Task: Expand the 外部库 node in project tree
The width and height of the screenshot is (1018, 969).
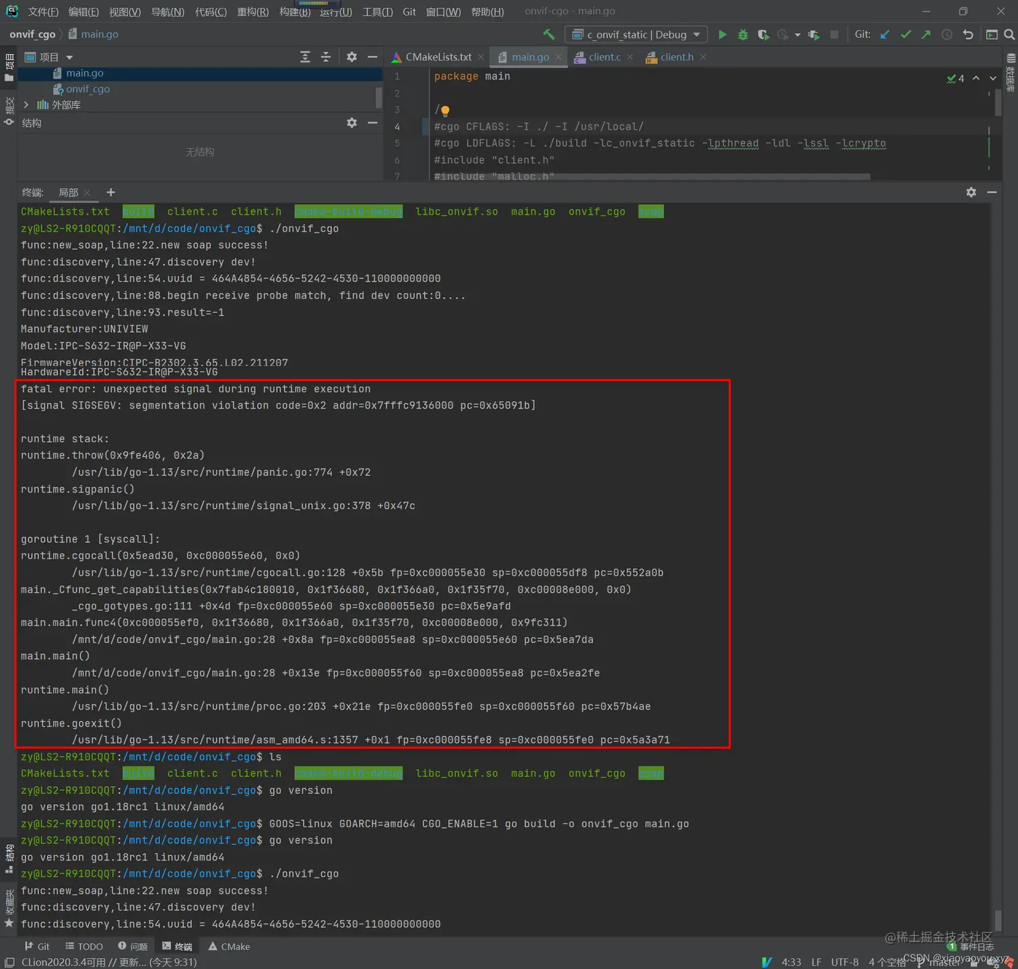Action: tap(26, 105)
